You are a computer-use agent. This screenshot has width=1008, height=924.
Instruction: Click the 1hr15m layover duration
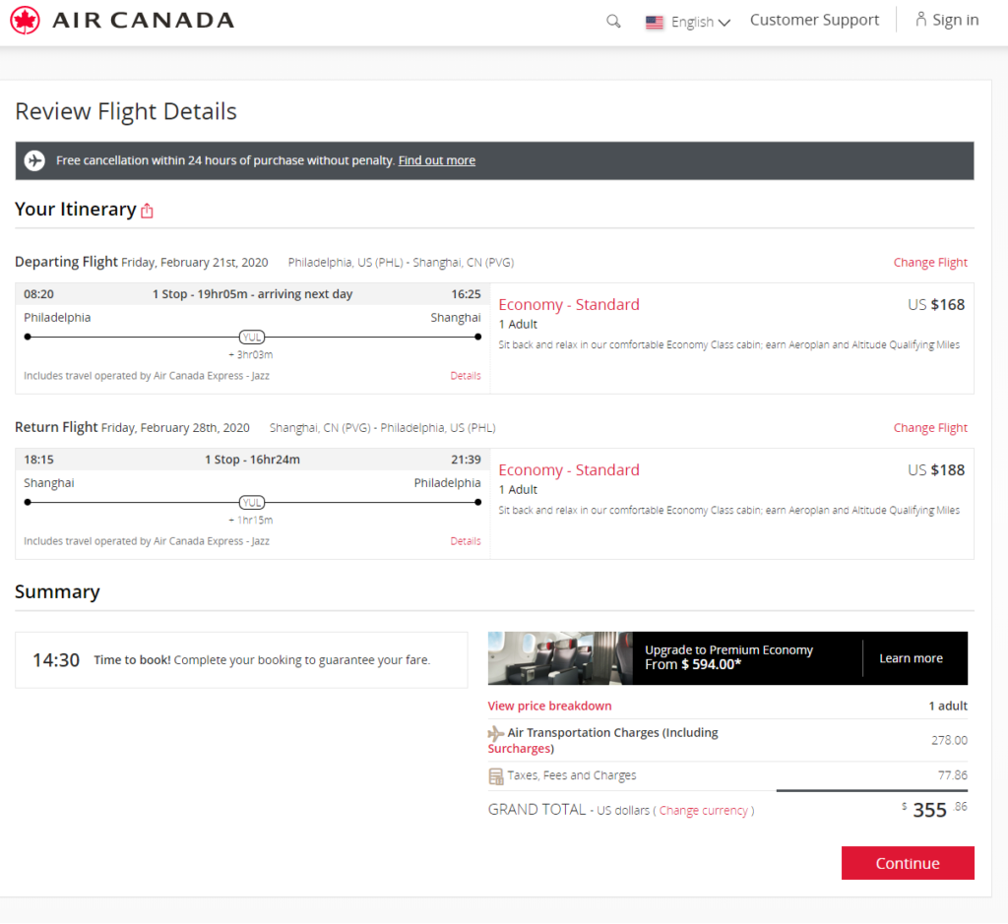(251, 520)
